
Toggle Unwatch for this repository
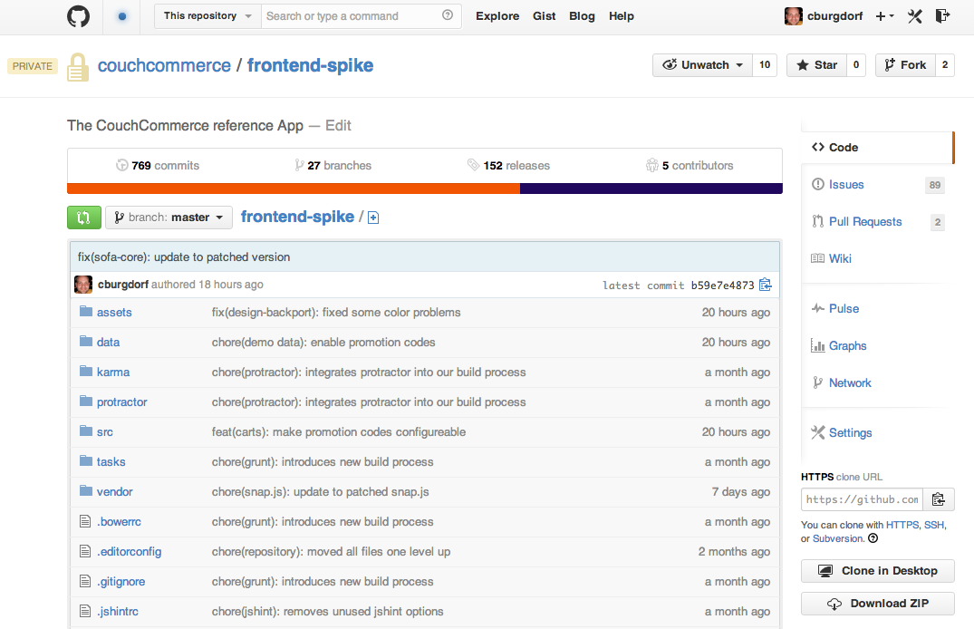[702, 65]
